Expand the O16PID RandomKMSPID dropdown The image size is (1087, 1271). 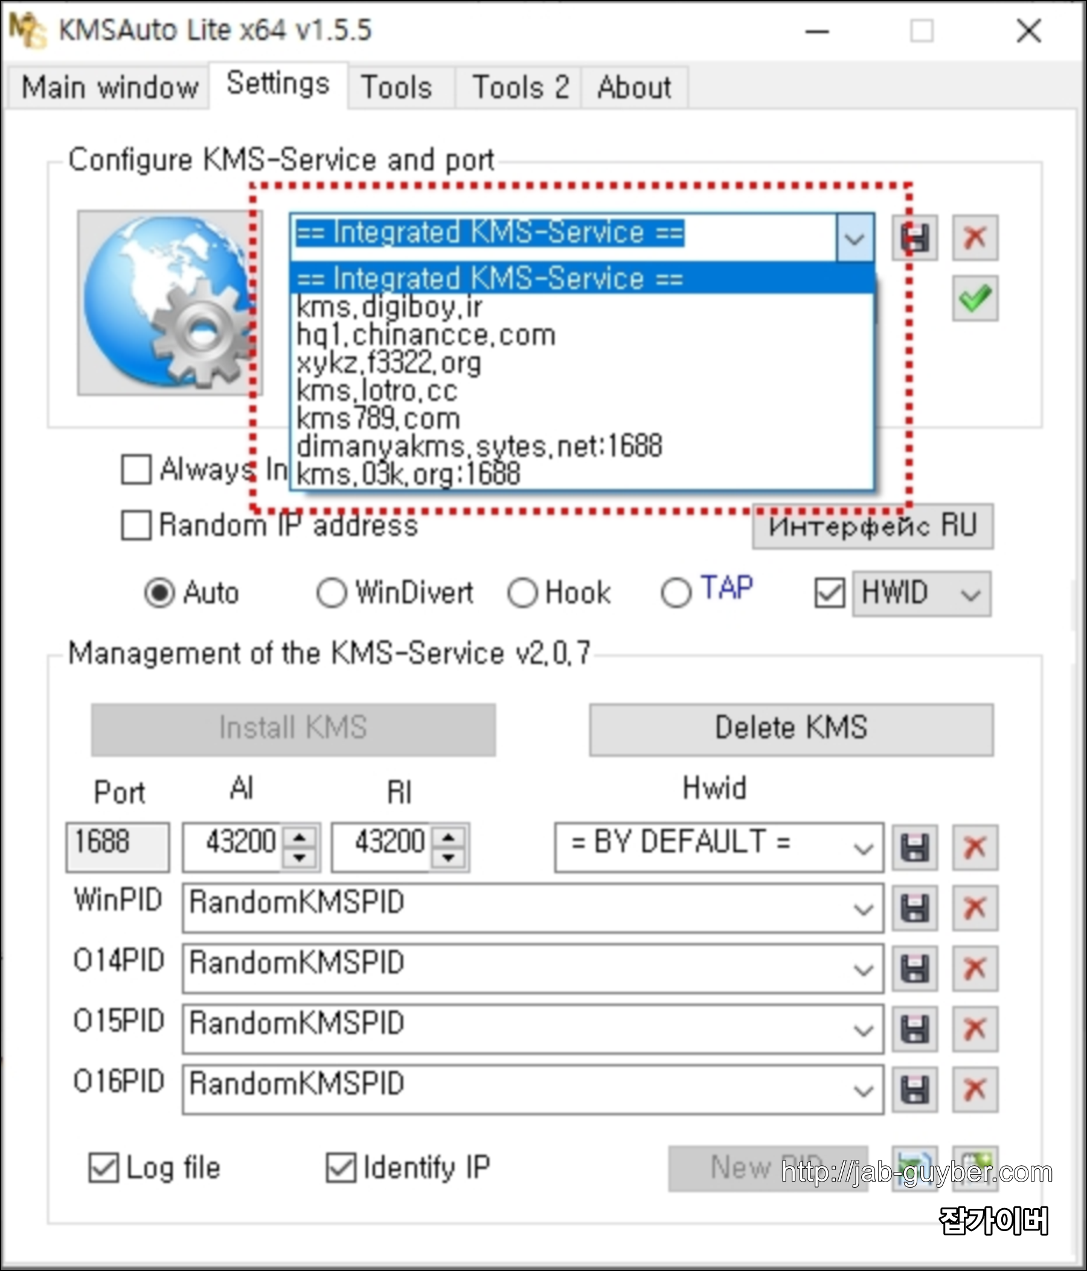(x=863, y=1090)
